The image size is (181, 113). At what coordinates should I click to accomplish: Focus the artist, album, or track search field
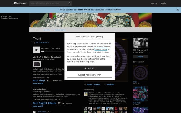[x=51, y=3]
